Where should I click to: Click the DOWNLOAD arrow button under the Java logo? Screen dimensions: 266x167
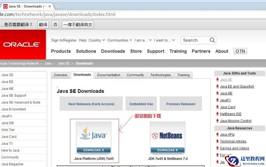tap(93, 150)
